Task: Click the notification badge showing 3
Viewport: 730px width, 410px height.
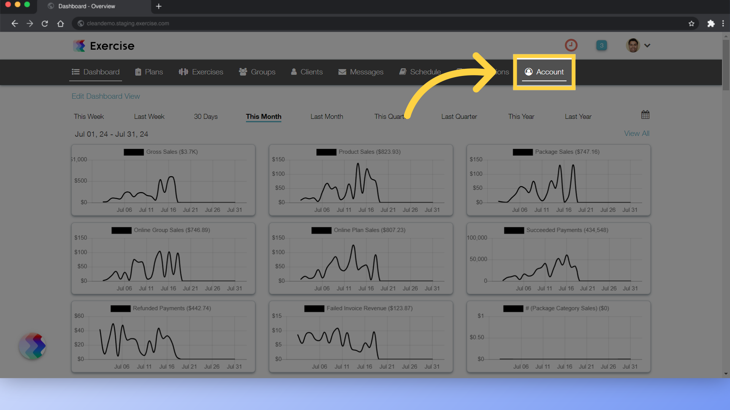Action: tap(601, 45)
